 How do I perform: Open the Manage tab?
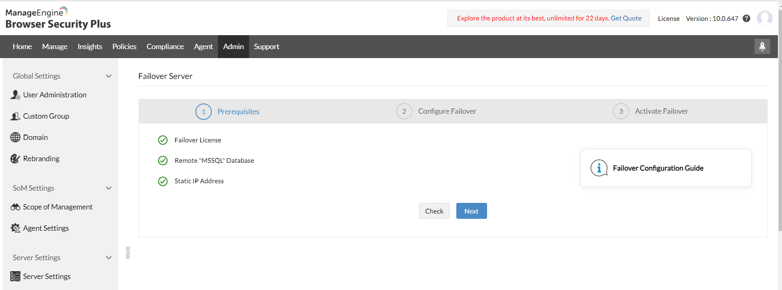[x=54, y=47]
